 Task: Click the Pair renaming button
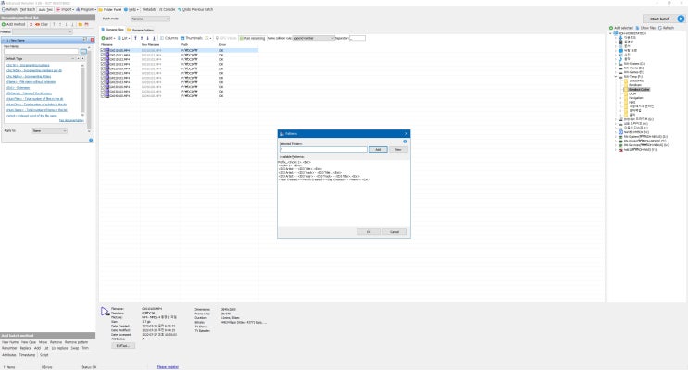[252, 38]
